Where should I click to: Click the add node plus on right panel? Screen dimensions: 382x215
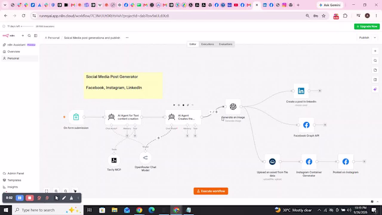coord(375,51)
